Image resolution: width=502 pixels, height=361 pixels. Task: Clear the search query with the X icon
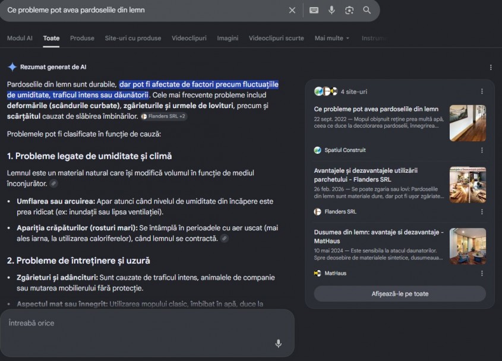(292, 10)
